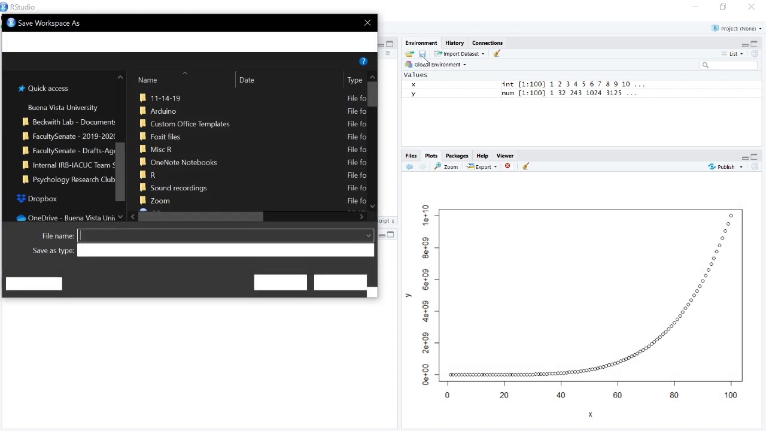766x431 pixels.
Task: Select the Misc R folder
Action: pos(160,150)
